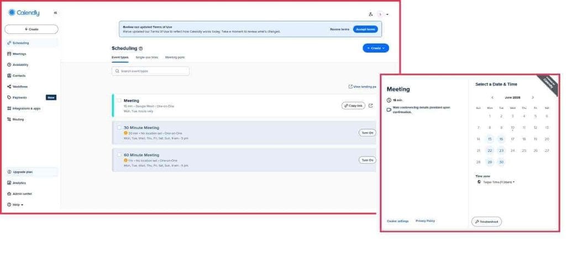Screen dimensions: 566x269
Task: Tick the Meeting event checkbox
Action: pos(119,101)
